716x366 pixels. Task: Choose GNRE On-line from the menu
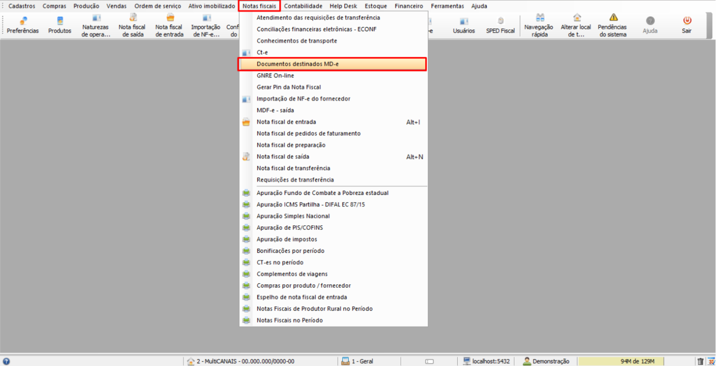click(x=275, y=76)
